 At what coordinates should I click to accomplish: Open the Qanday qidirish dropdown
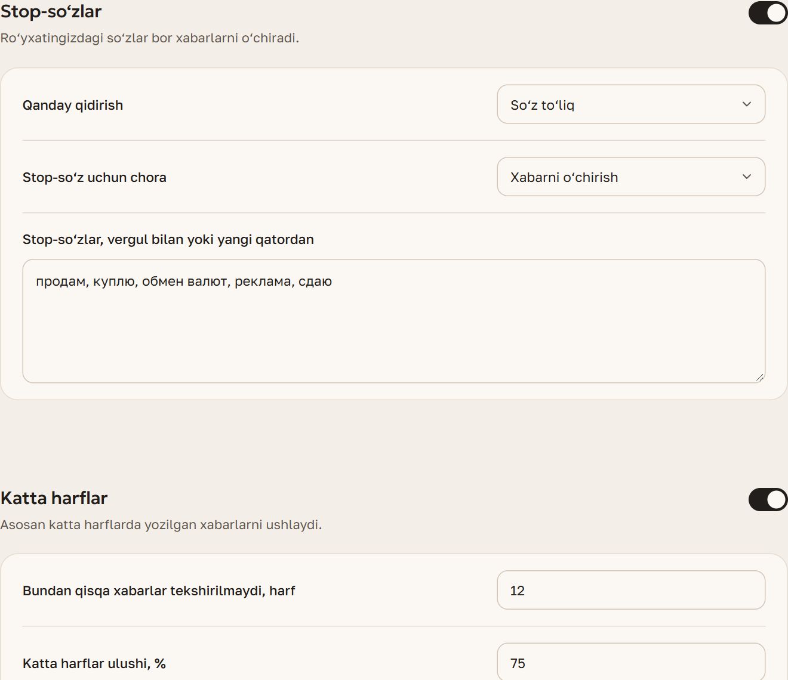[631, 104]
